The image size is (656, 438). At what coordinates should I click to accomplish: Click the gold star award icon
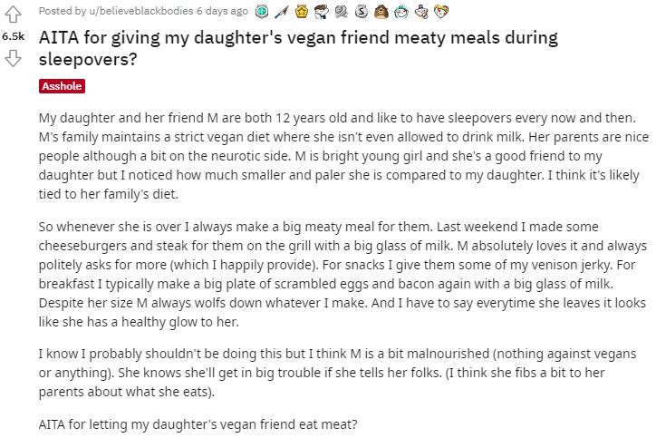click(x=301, y=12)
